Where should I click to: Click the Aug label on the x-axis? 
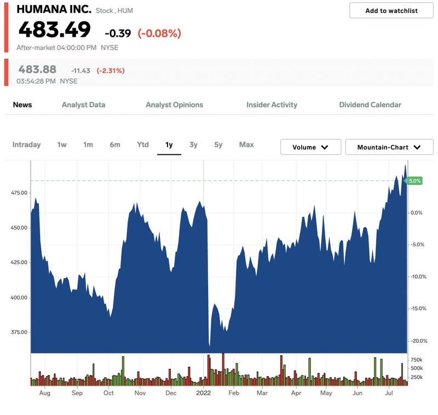click(x=45, y=393)
